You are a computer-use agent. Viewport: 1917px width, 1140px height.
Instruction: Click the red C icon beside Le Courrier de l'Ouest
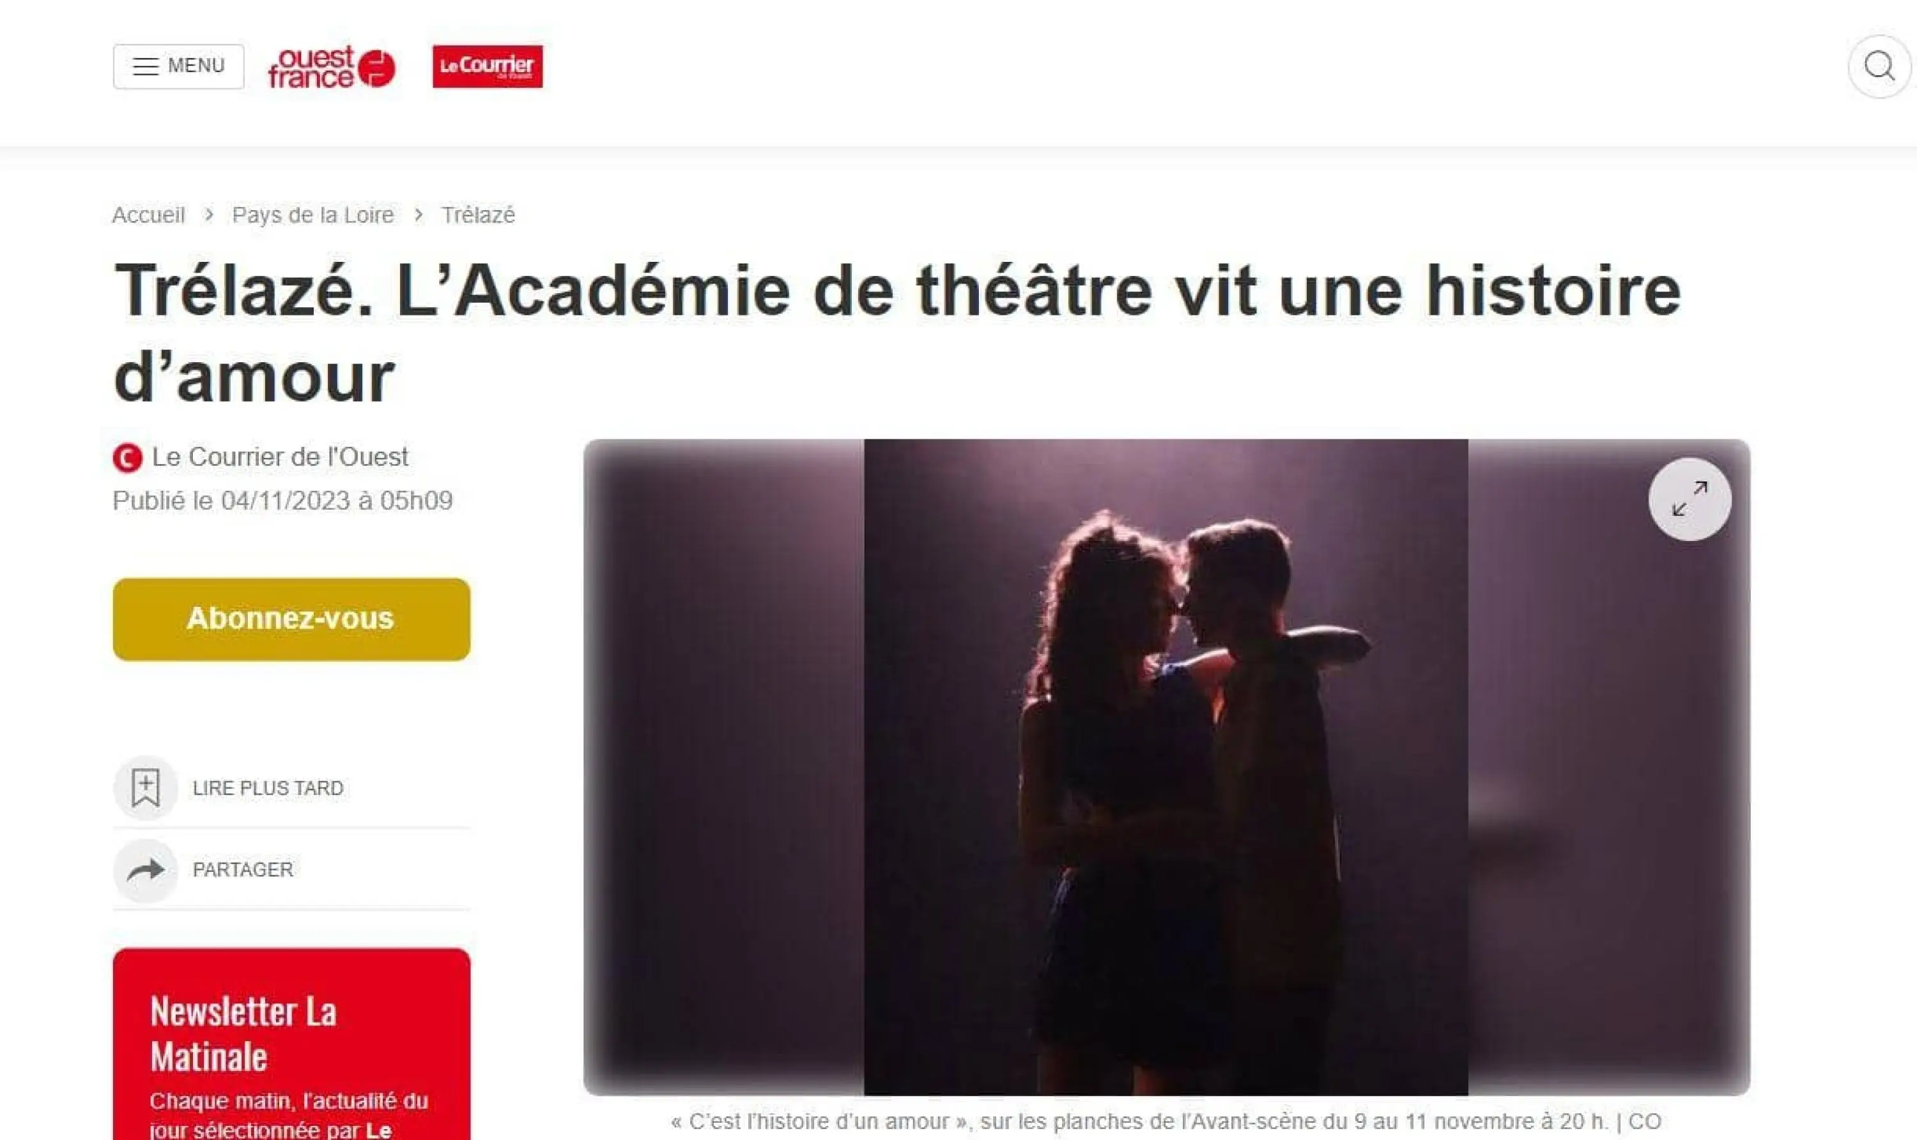[128, 458]
